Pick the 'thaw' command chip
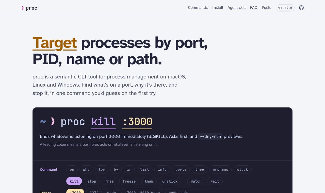This screenshot has height=193, width=325. point(149,181)
